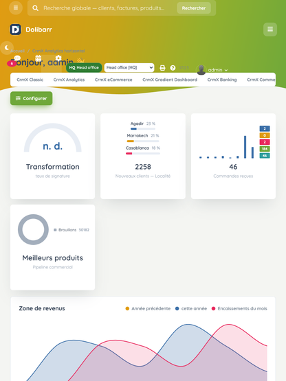286x381 pixels.
Task: Click the Rechercher button
Action: 194,8
